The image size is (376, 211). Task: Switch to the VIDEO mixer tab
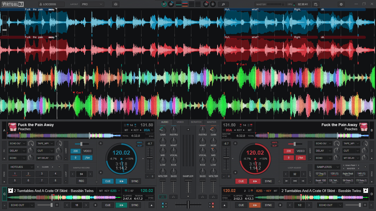pos(180,122)
